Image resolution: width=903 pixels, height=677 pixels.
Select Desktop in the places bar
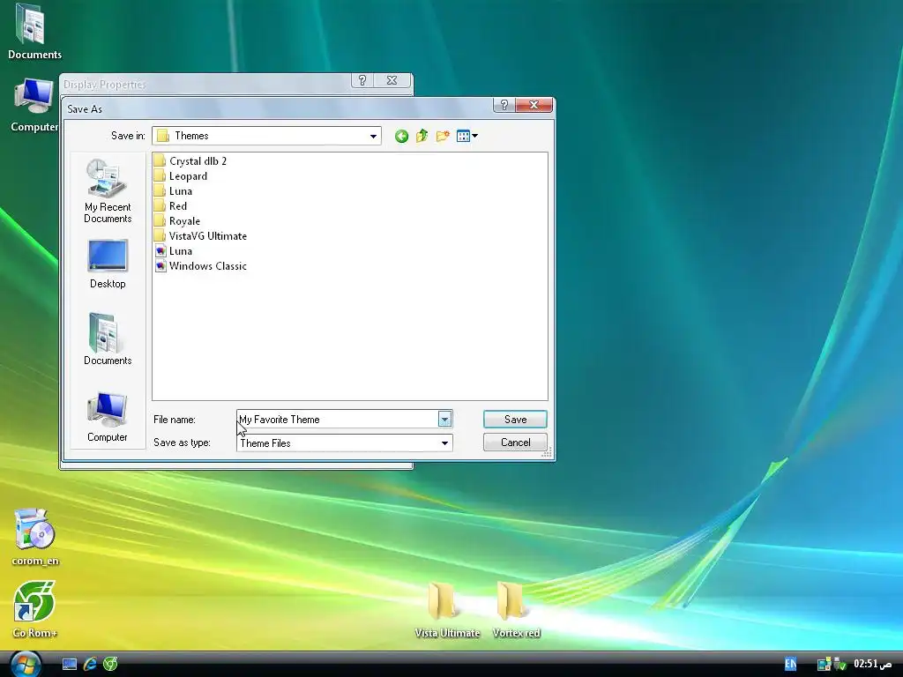click(108, 264)
